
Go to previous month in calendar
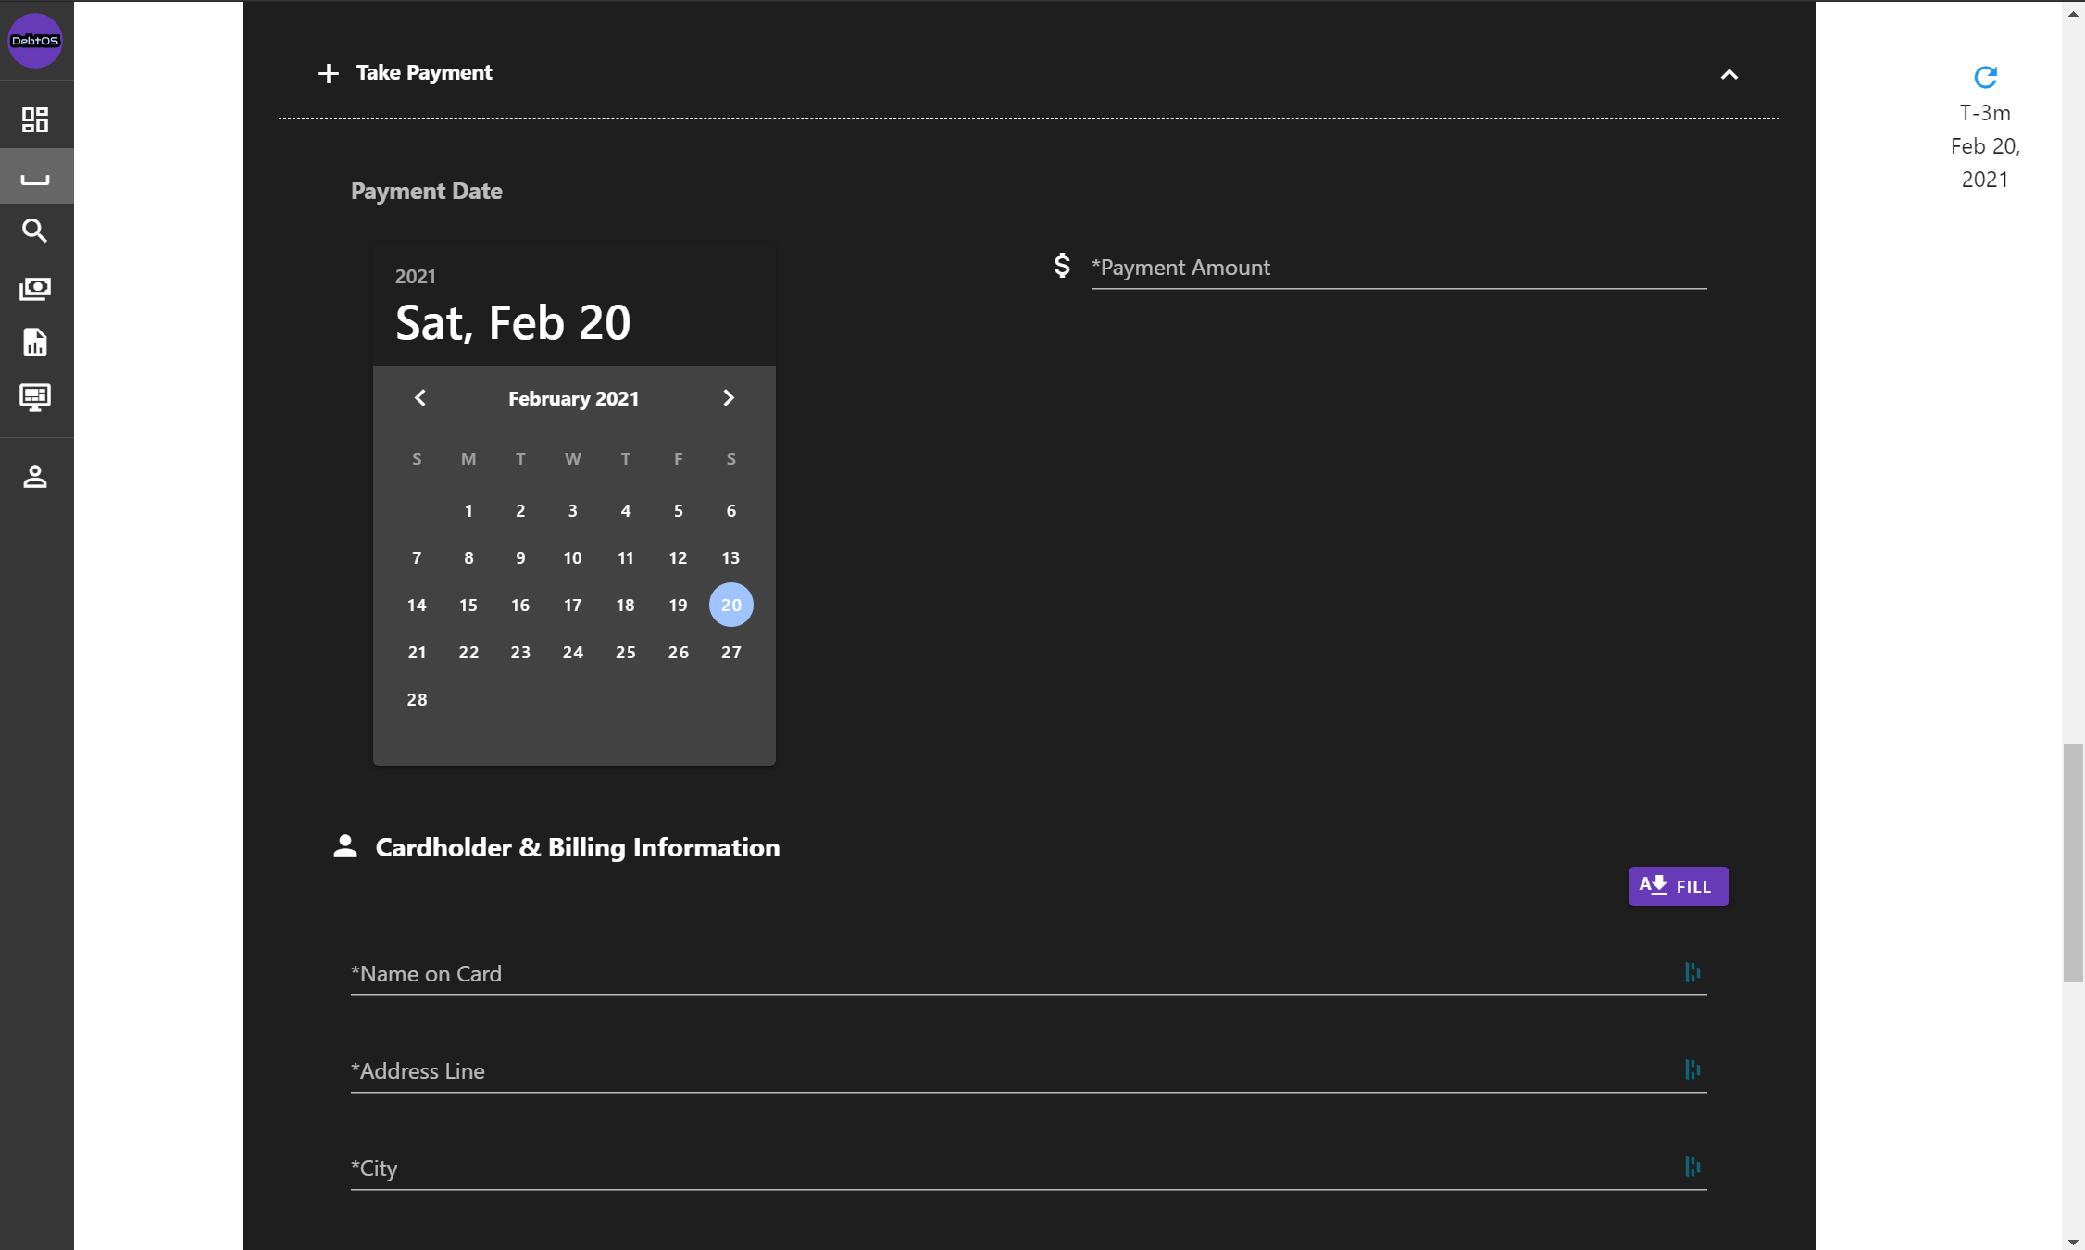pos(420,398)
